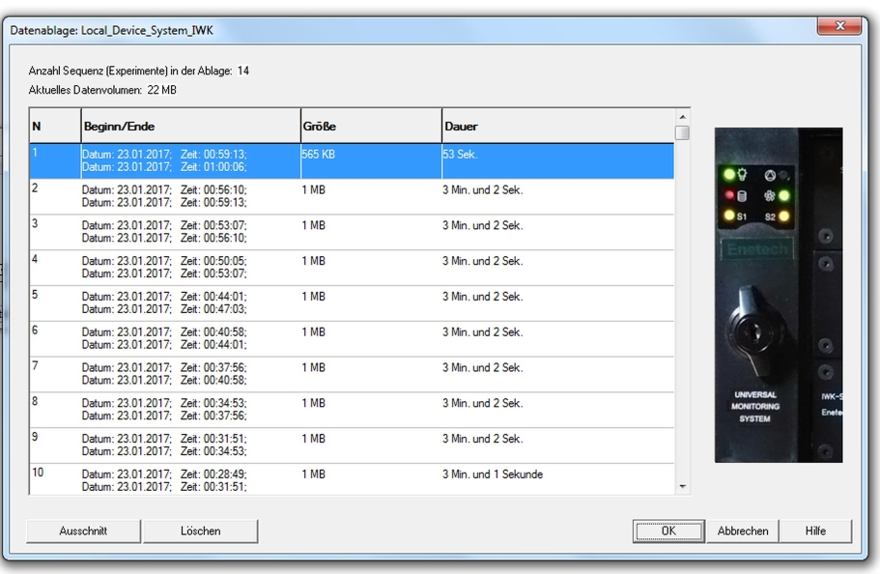The image size is (880, 574).
Task: Click the Ausschnitt button
Action: click(x=83, y=531)
